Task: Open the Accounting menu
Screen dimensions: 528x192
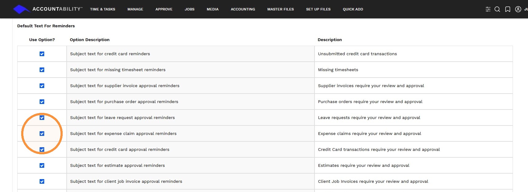Action: 243,9
